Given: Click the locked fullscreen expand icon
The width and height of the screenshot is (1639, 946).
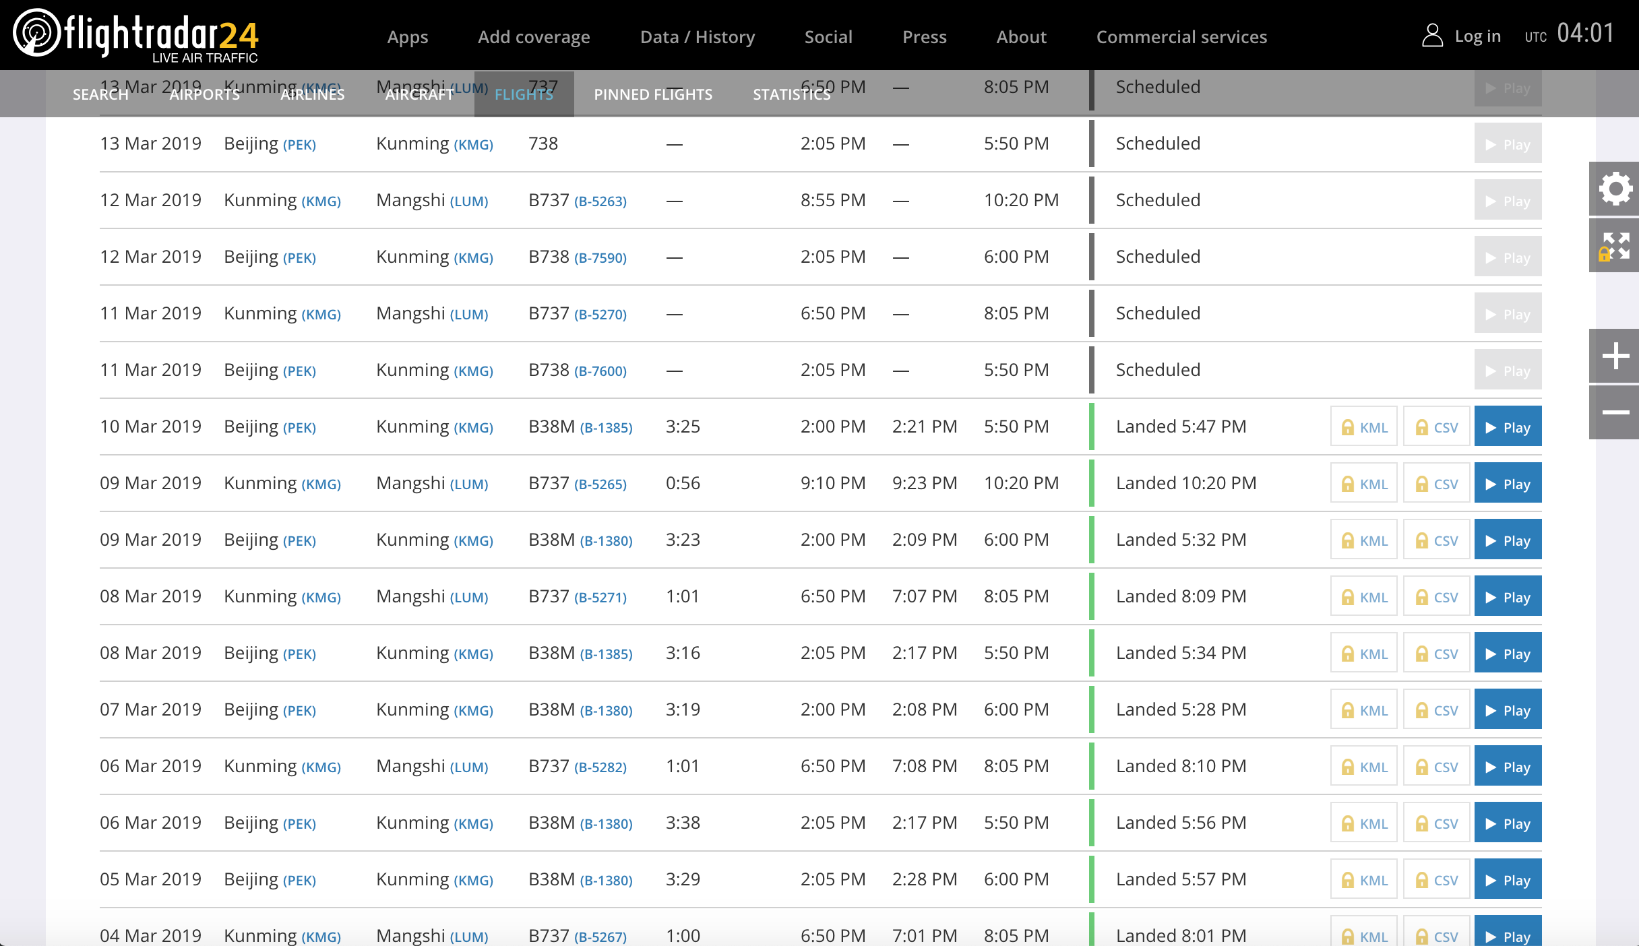Looking at the screenshot, I should pyautogui.click(x=1615, y=246).
